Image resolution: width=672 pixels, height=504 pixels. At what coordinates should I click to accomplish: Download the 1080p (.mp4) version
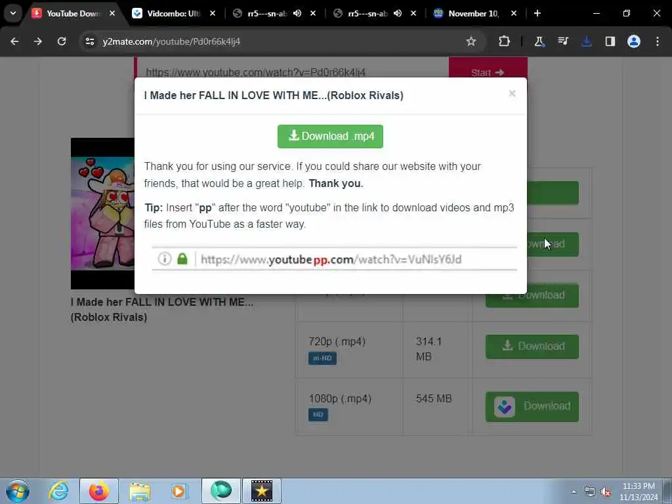(532, 406)
